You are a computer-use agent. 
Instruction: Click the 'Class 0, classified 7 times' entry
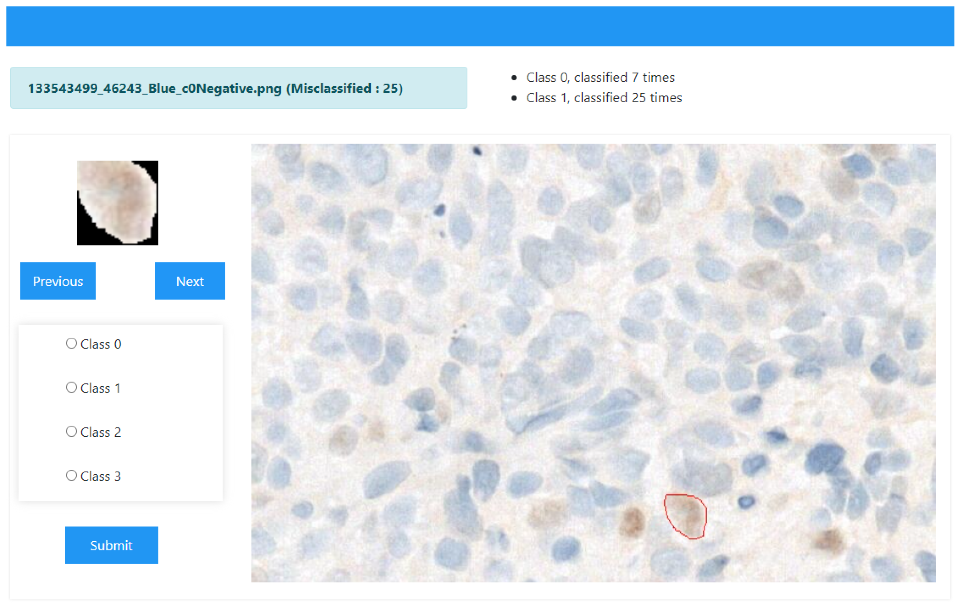(x=600, y=77)
